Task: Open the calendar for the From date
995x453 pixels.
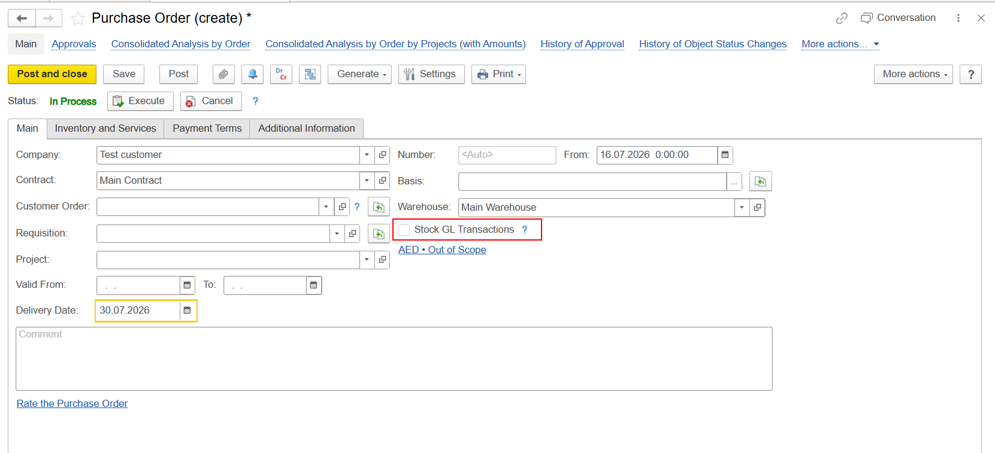Action: click(x=725, y=155)
